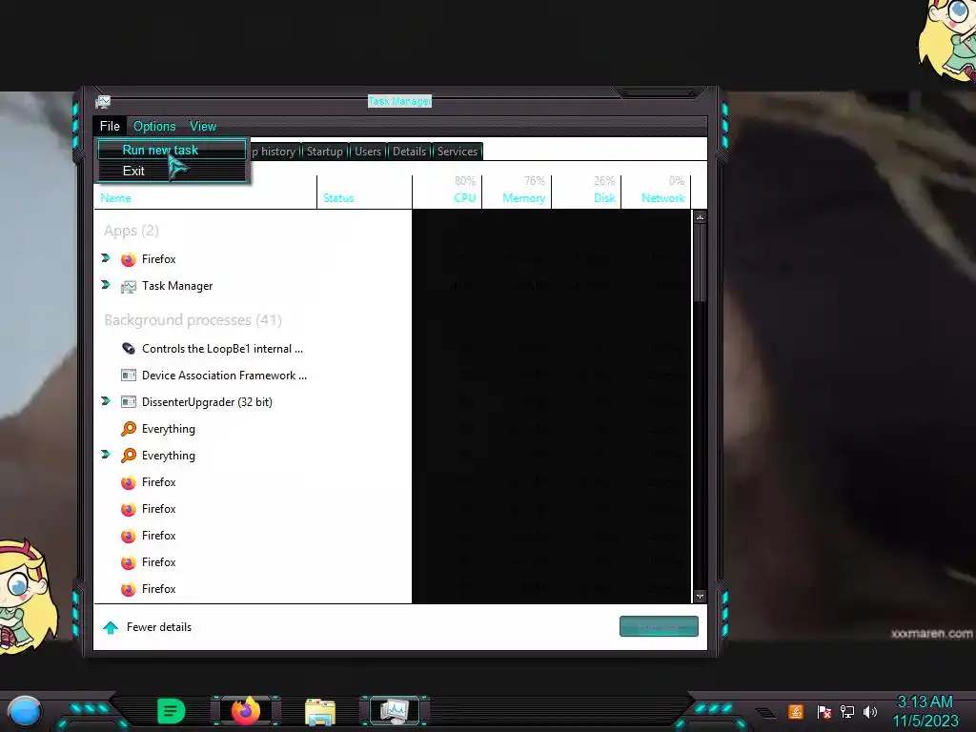
Task: Switch to the App history tab
Action: [274, 152]
